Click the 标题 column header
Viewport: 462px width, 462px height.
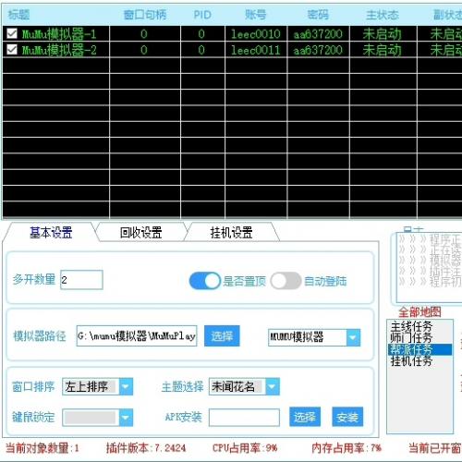pyautogui.click(x=18, y=15)
